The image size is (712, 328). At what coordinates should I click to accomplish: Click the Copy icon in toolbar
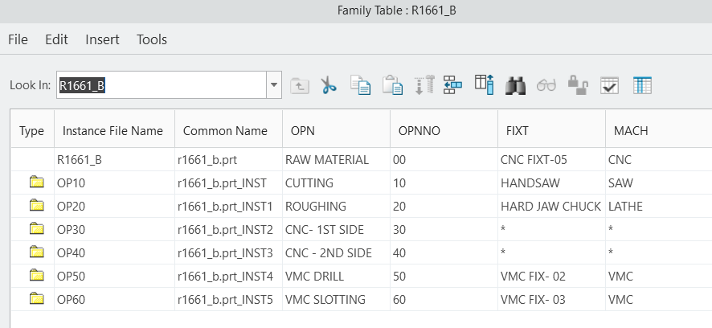click(360, 85)
